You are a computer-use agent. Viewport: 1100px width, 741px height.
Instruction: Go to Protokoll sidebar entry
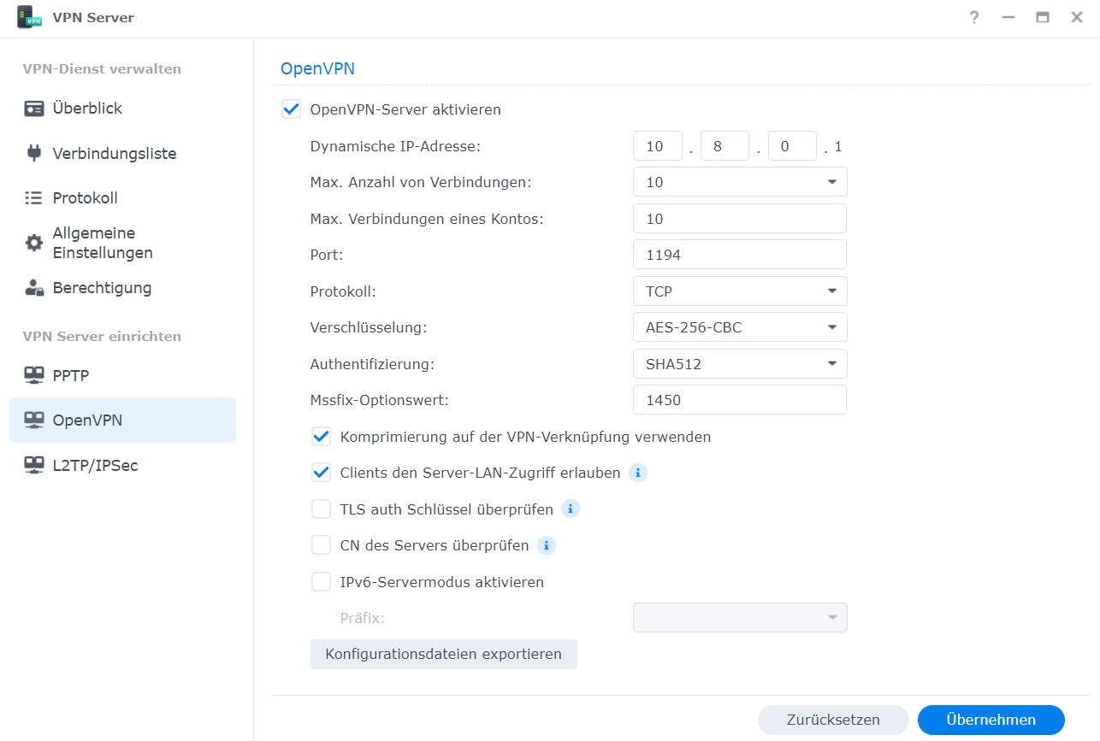pos(122,198)
